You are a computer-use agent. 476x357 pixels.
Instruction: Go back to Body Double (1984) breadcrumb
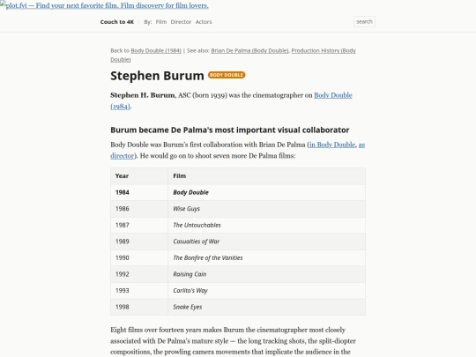pos(156,51)
